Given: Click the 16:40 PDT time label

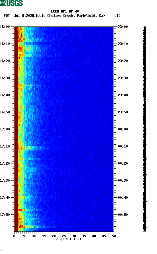Looking at the screenshot, I should (5, 95).
